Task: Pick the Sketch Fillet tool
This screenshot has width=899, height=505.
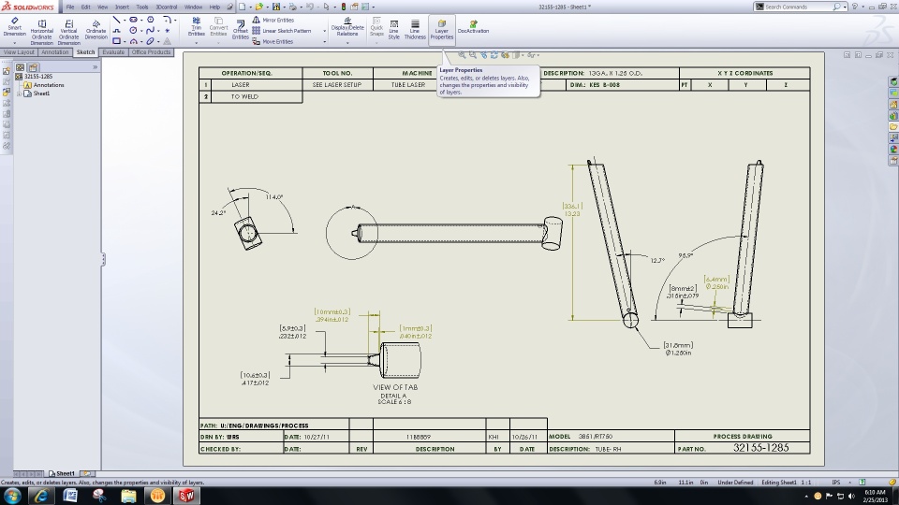Action: [167, 20]
